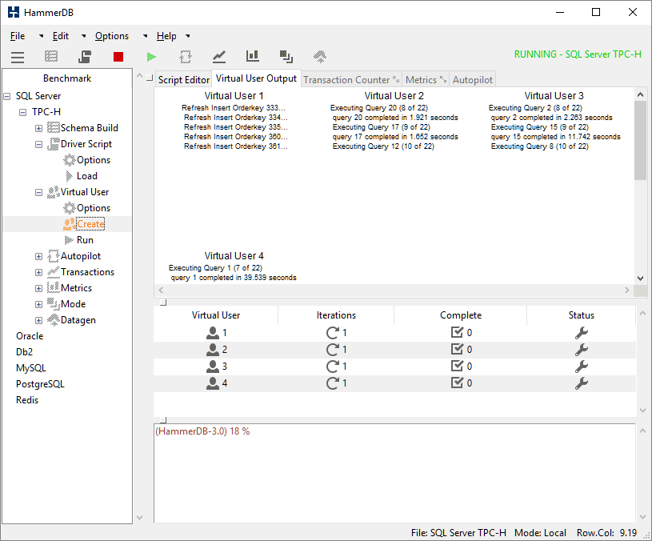652x541 pixels.
Task: Click the orange Create users icon
Action: pyautogui.click(x=69, y=224)
